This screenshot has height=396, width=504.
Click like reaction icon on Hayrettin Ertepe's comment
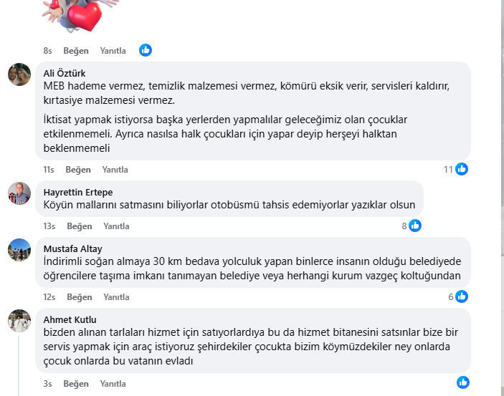point(414,226)
